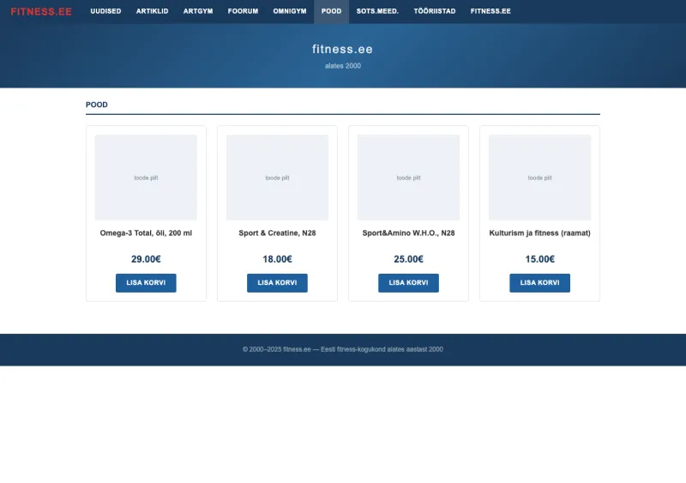Go to the Artiklid section
This screenshot has height=483, width=686.
pos(152,11)
